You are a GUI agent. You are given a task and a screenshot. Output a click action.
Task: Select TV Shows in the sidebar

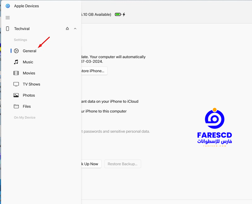pos(31,84)
